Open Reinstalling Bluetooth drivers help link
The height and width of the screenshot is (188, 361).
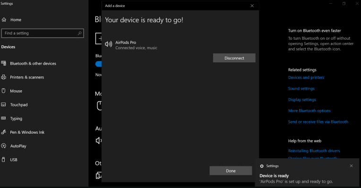[314, 151]
